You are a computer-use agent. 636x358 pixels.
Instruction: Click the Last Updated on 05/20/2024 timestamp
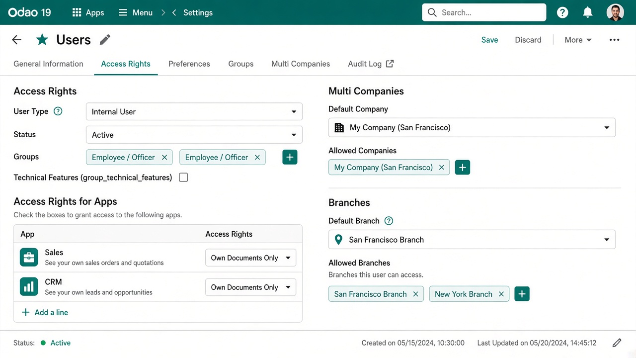[537, 343]
